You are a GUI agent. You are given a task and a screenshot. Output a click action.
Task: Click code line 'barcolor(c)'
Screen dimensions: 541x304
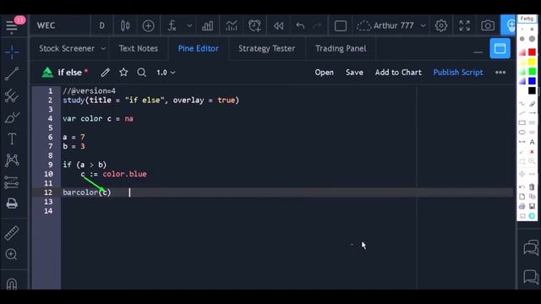87,193
